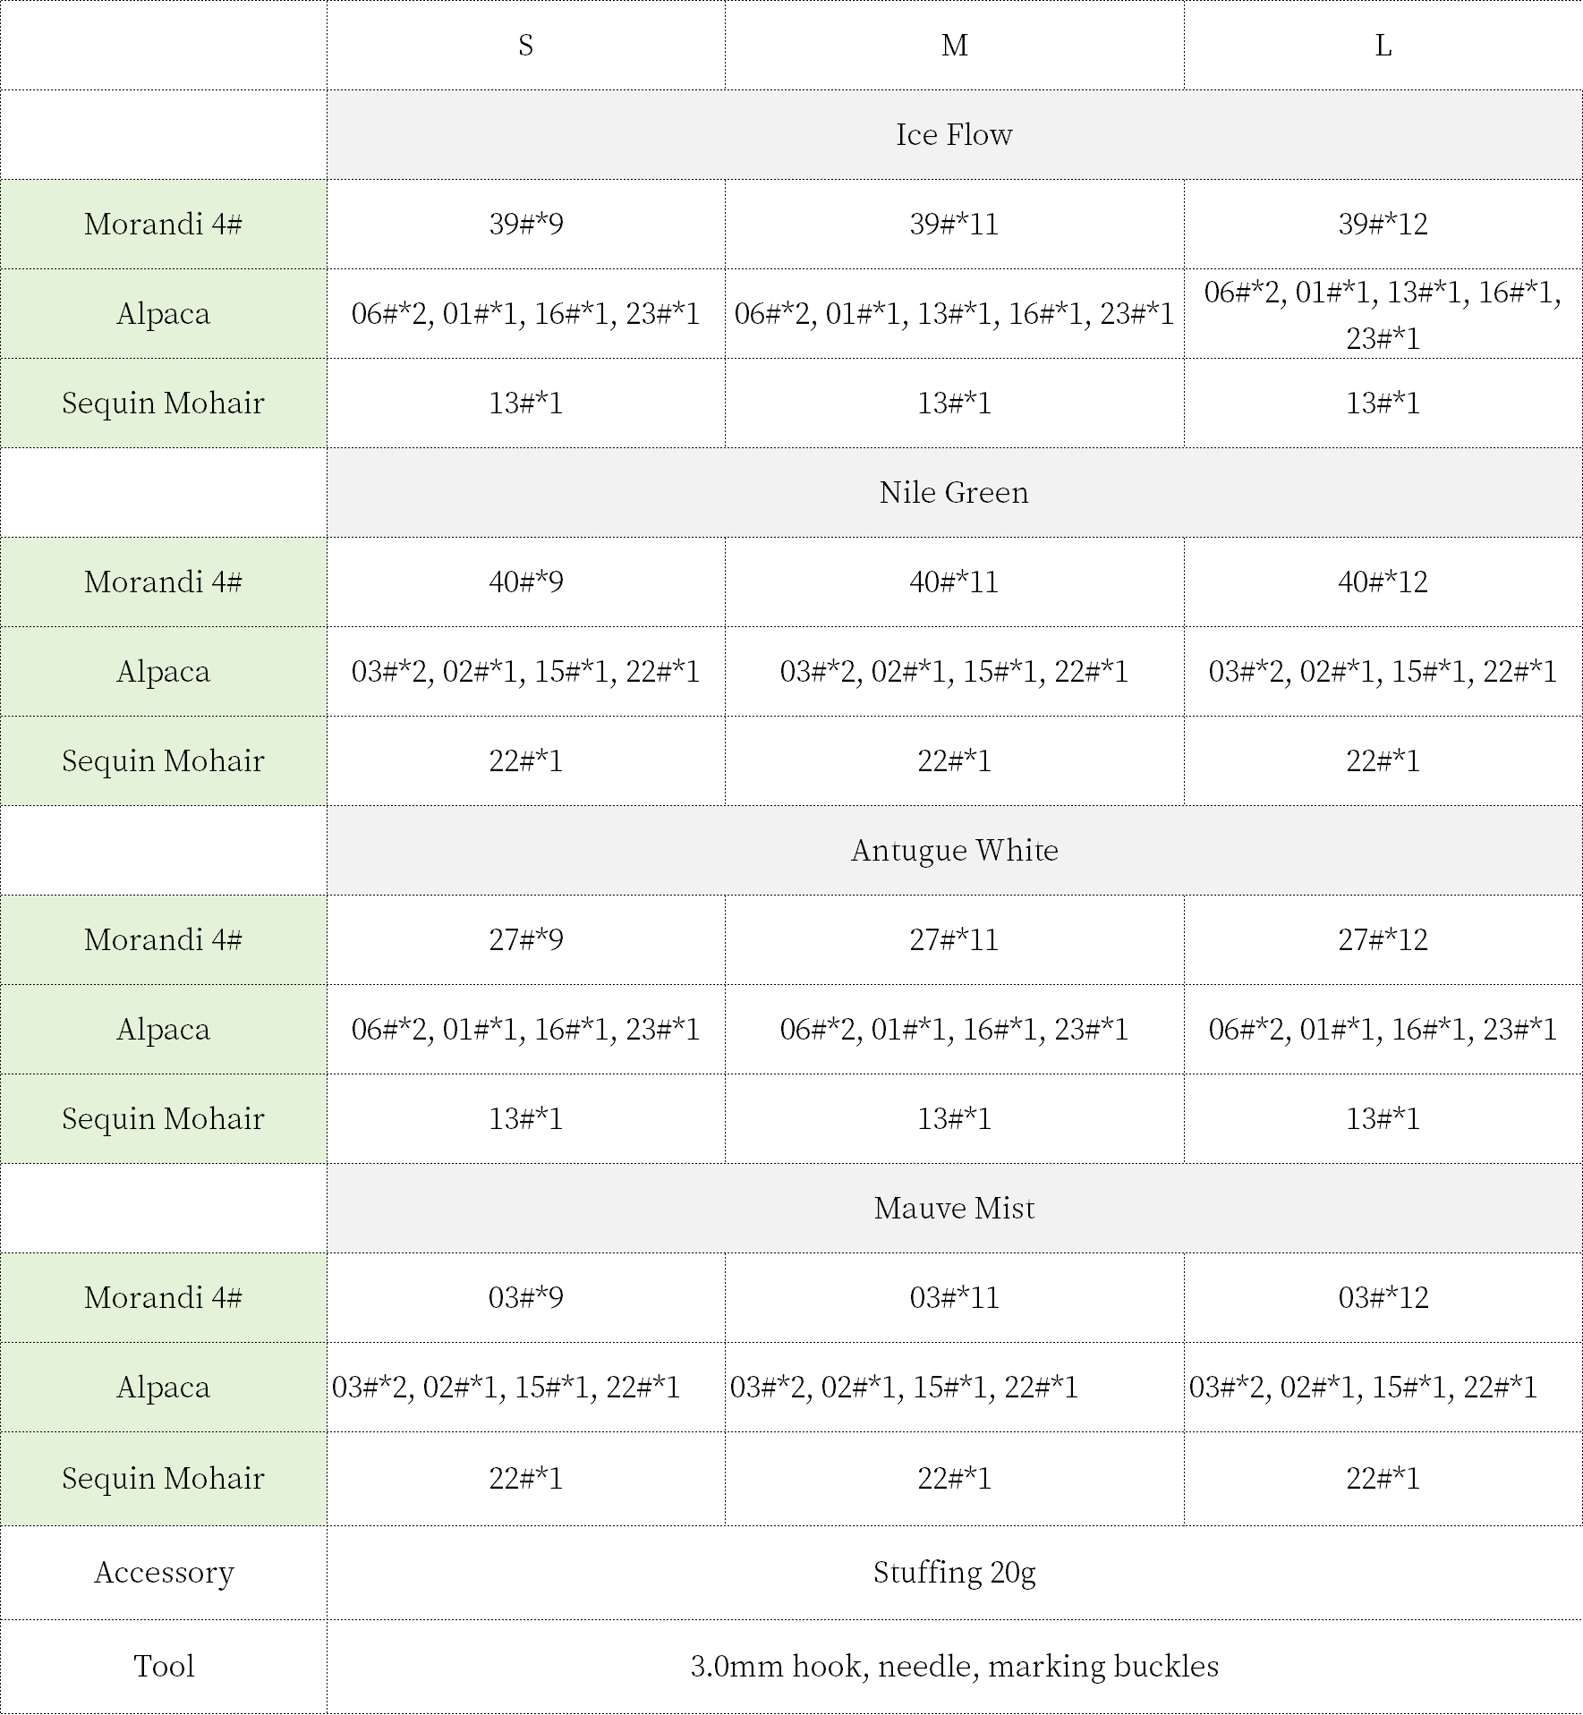Select the 40#*9 cell
The height and width of the screenshot is (1715, 1583).
(525, 582)
